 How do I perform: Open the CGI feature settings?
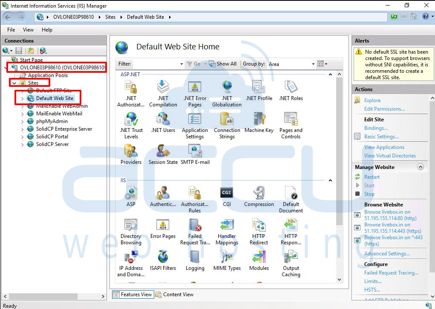pos(226,193)
